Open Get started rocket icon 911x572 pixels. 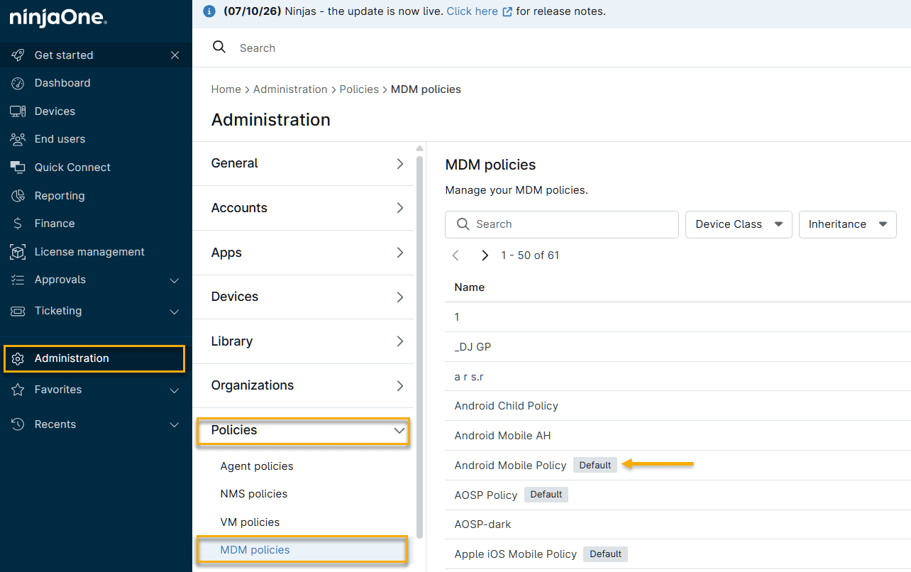18,55
